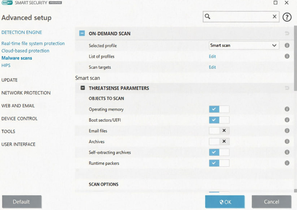The height and width of the screenshot is (210, 297).
Task: Focus the search input field
Action: point(241,17)
